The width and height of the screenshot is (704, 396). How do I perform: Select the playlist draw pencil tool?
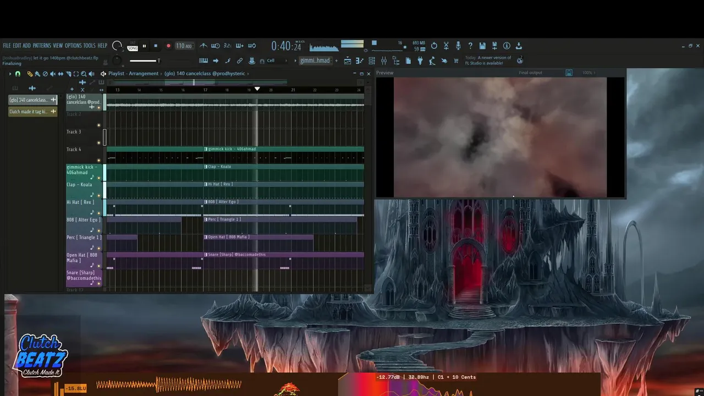pos(30,74)
